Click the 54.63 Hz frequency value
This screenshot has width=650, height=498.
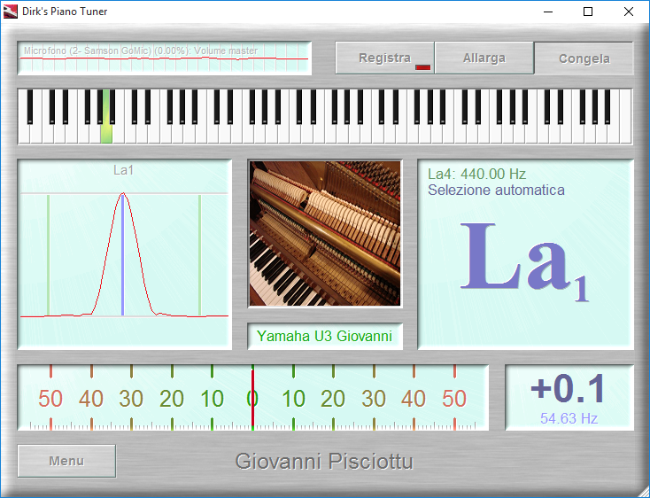(569, 418)
